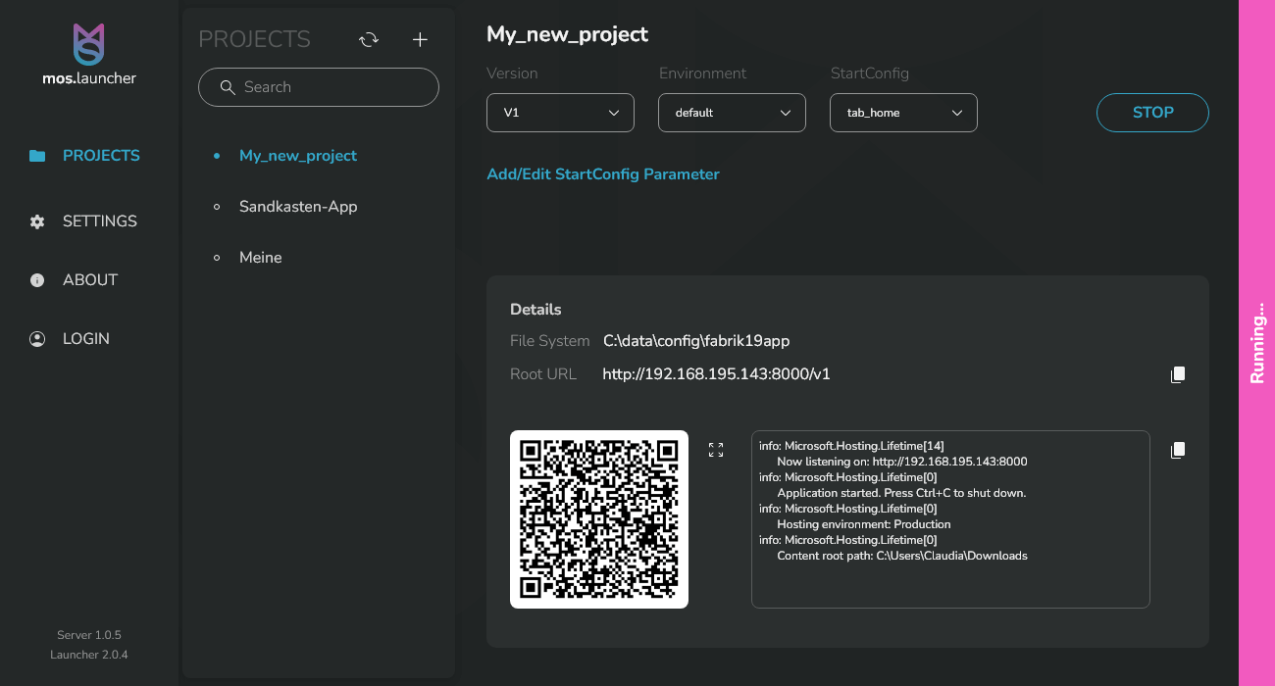Viewport: 1275px width, 686px height.
Task: Open Settings via the gear icon
Action: point(36,221)
